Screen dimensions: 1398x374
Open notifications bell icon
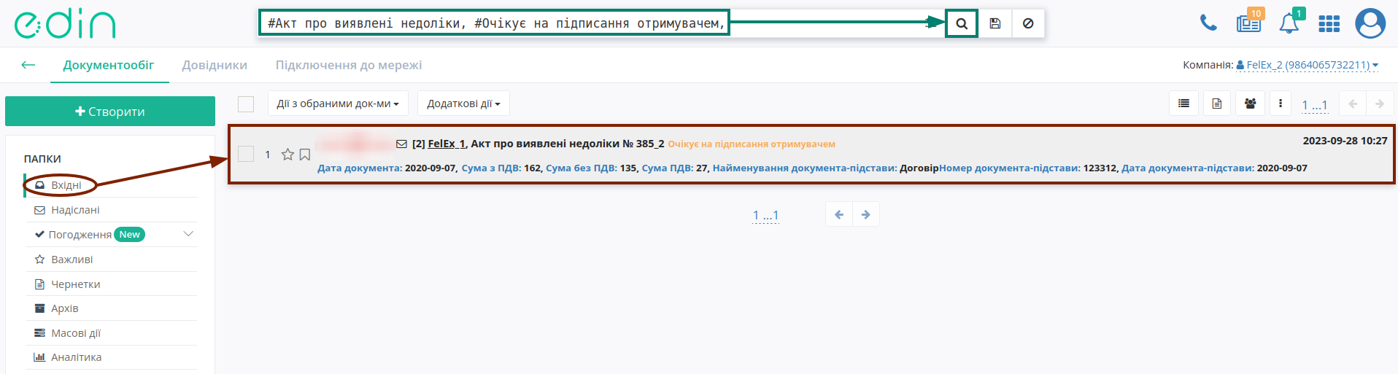[x=1289, y=23]
